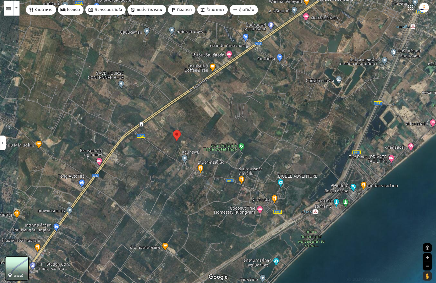Open the BIGBEE ADVENTURE camera marker
This screenshot has width=436, height=283.
(x=281, y=183)
